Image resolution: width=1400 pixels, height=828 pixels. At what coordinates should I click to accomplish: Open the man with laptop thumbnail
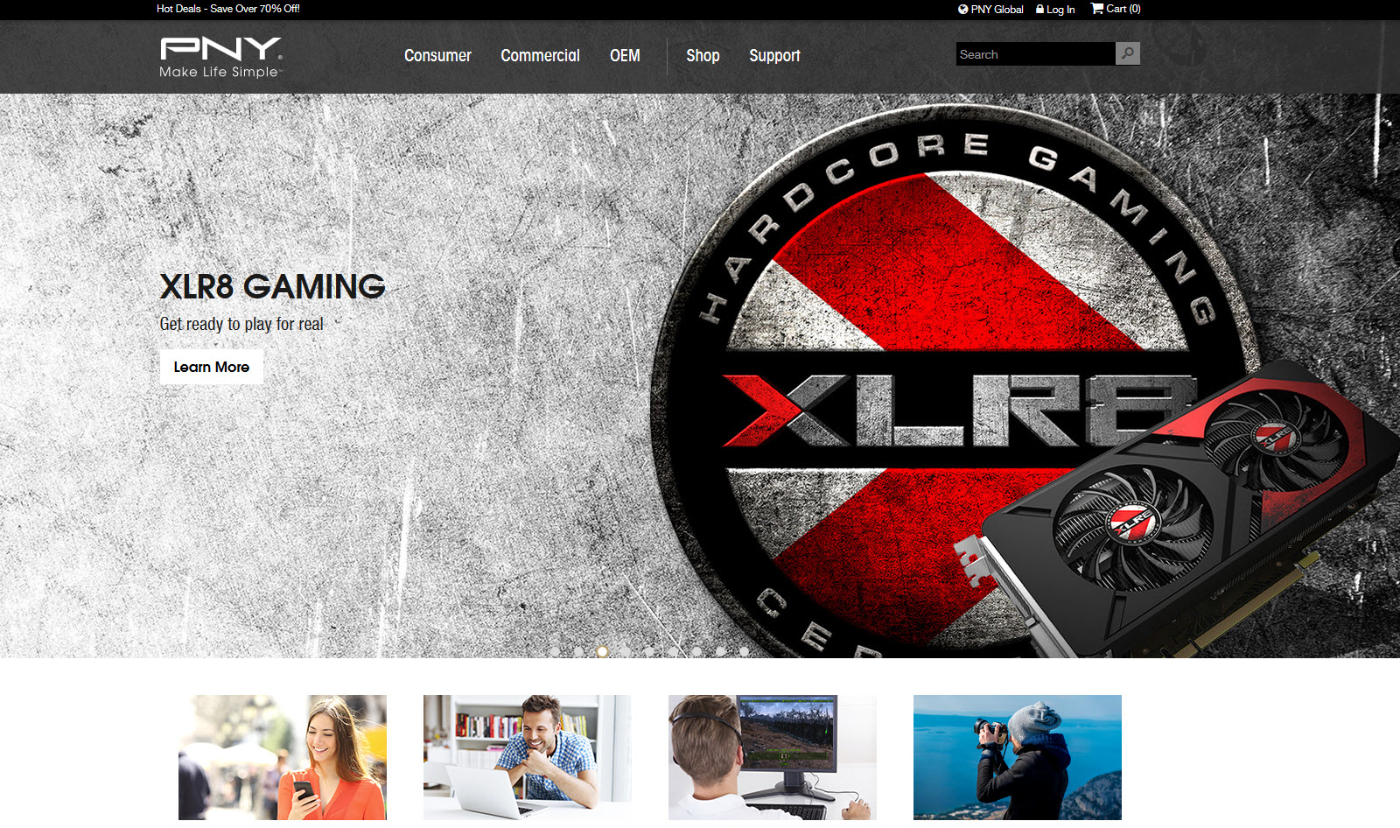tap(527, 757)
